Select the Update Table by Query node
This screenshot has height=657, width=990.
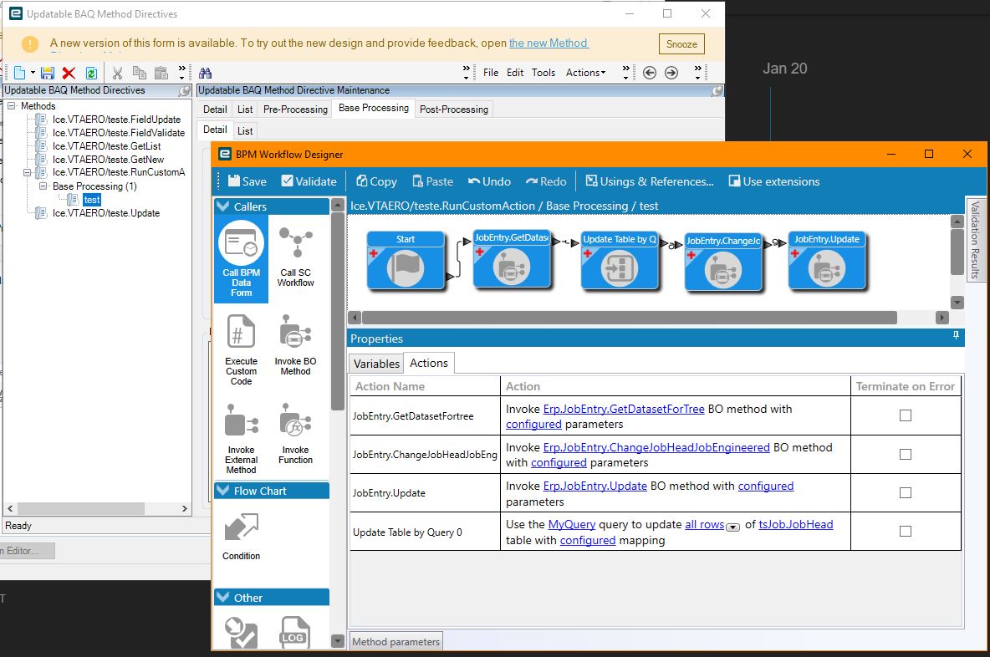620,260
